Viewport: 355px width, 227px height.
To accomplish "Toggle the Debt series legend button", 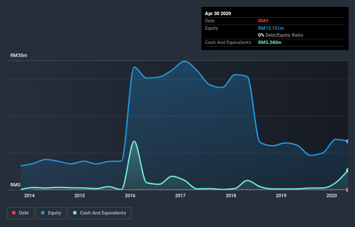I will click(x=20, y=213).
